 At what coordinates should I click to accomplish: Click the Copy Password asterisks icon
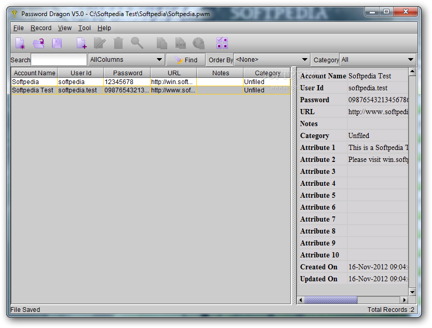click(181, 43)
